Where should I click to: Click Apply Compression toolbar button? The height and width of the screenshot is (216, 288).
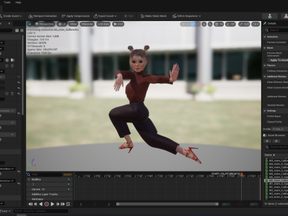[76, 16]
